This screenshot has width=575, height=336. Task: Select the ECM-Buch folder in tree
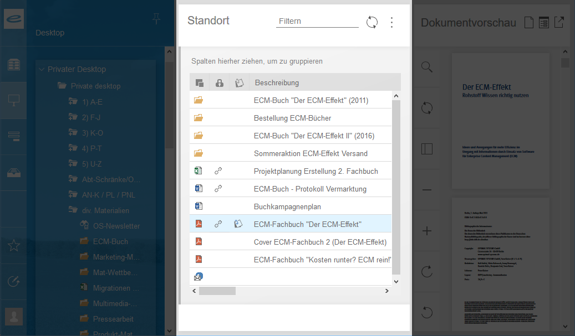pyautogui.click(x=110, y=241)
